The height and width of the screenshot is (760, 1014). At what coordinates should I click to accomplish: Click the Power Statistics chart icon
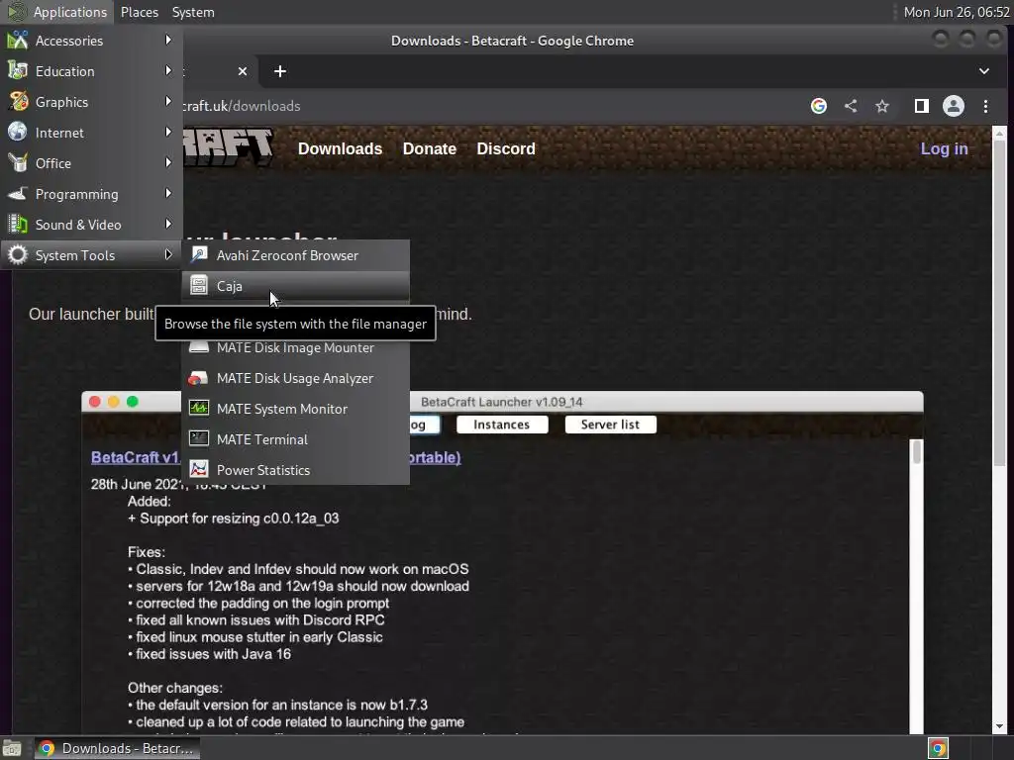click(198, 469)
